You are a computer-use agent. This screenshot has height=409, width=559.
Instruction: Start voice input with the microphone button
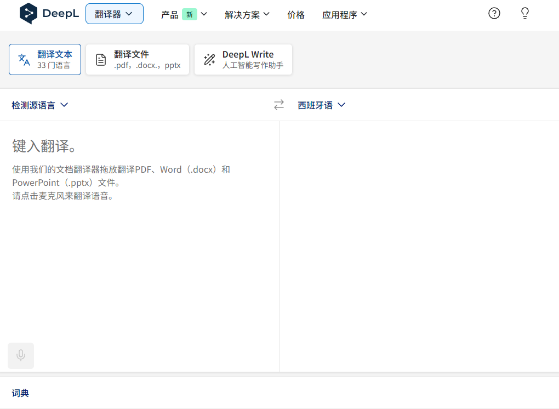21,355
